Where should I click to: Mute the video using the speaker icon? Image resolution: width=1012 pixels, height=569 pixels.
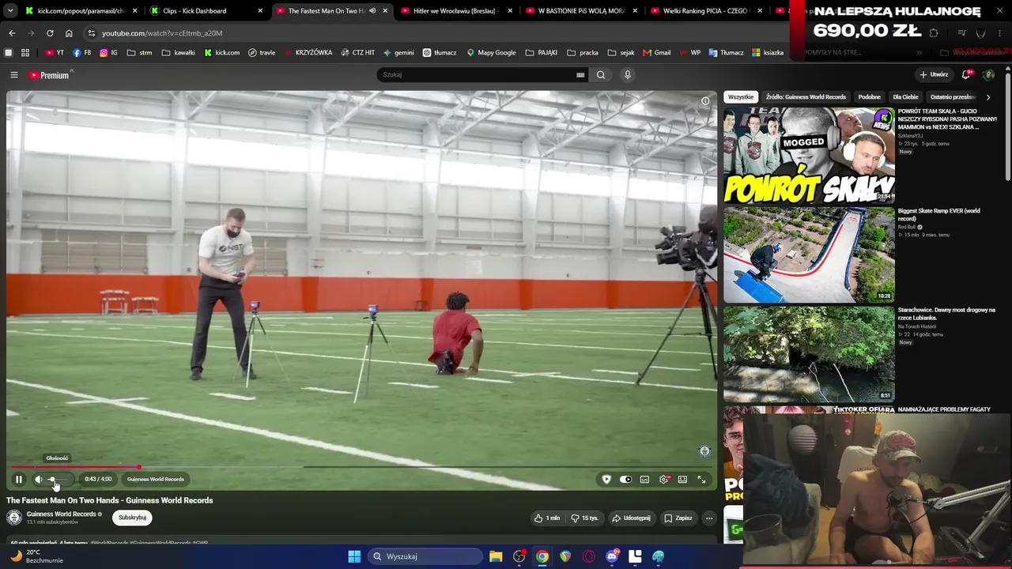pos(38,479)
